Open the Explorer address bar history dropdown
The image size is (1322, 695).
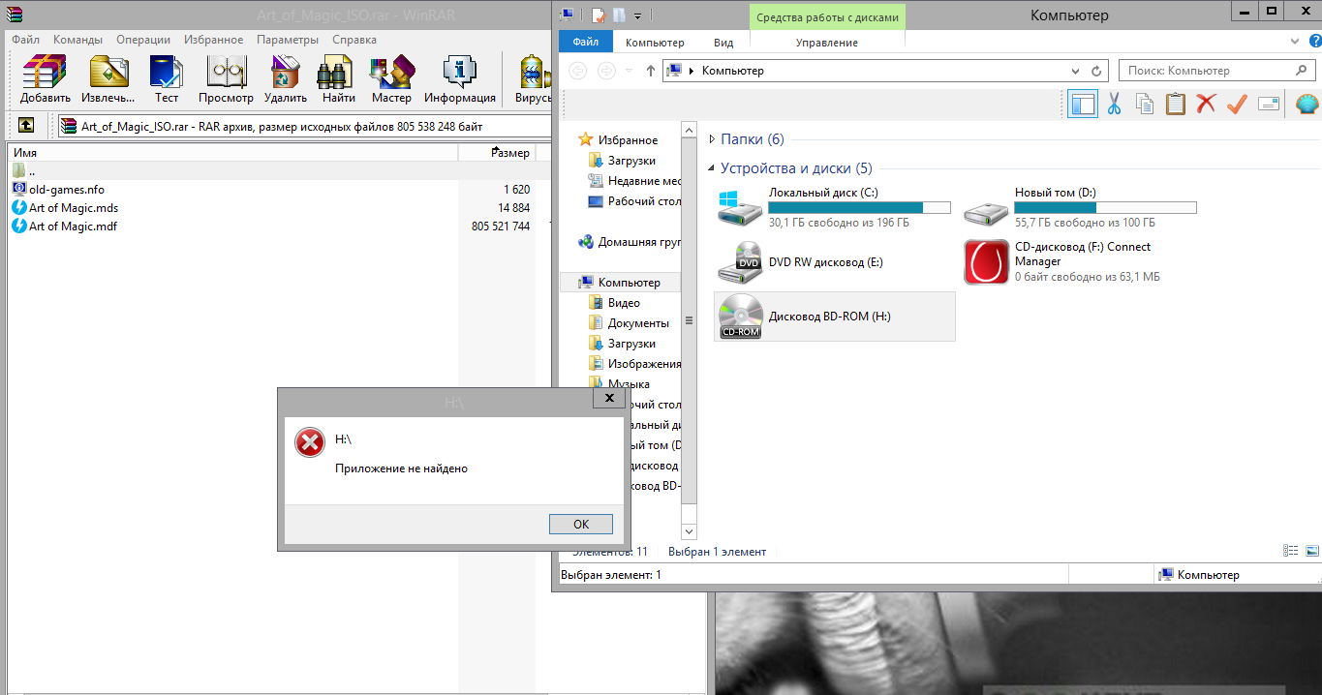(x=1074, y=71)
